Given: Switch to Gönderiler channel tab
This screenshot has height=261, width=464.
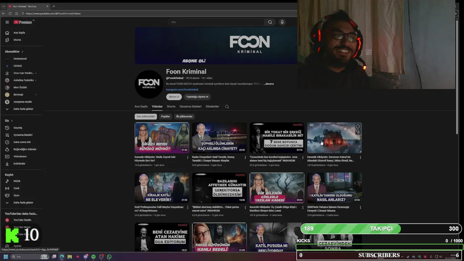Looking at the screenshot, I should [x=212, y=107].
